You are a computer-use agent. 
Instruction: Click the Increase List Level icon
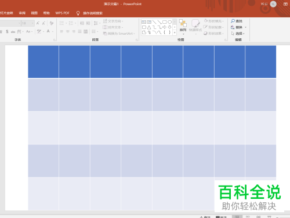click(88, 23)
